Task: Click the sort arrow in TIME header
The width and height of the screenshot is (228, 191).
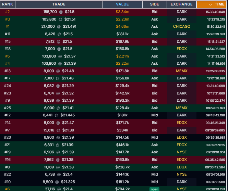Action: [211, 4]
